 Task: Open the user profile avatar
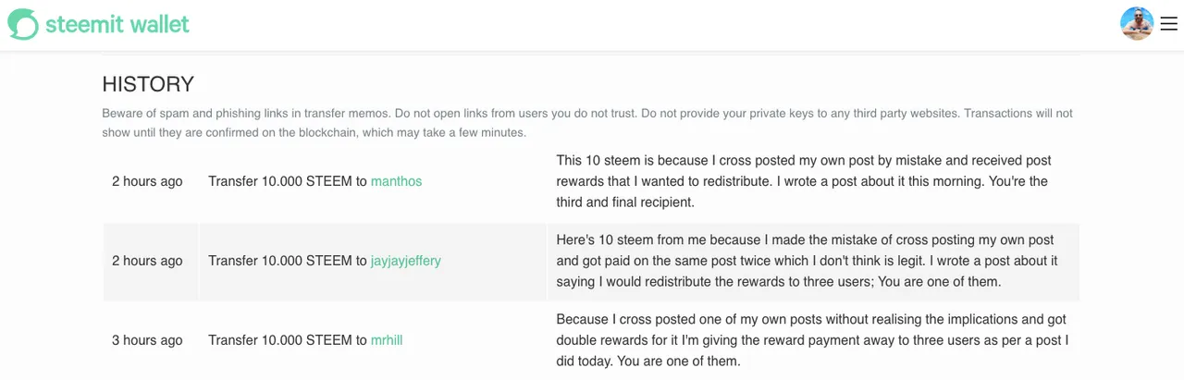coord(1137,24)
